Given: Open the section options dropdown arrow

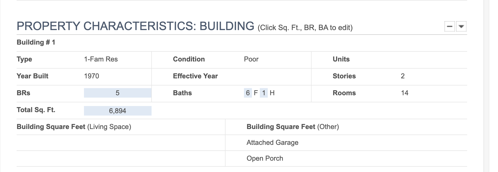Looking at the screenshot, I should (461, 26).
